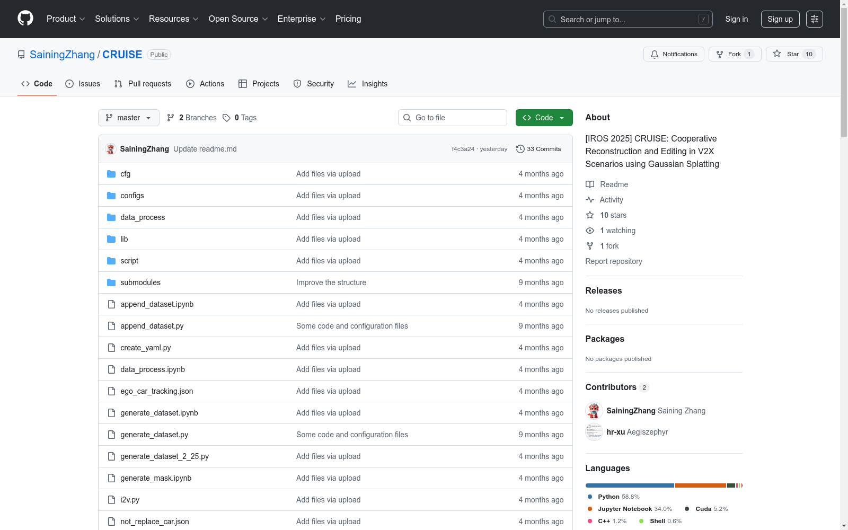Open the configs folder

pyautogui.click(x=132, y=196)
